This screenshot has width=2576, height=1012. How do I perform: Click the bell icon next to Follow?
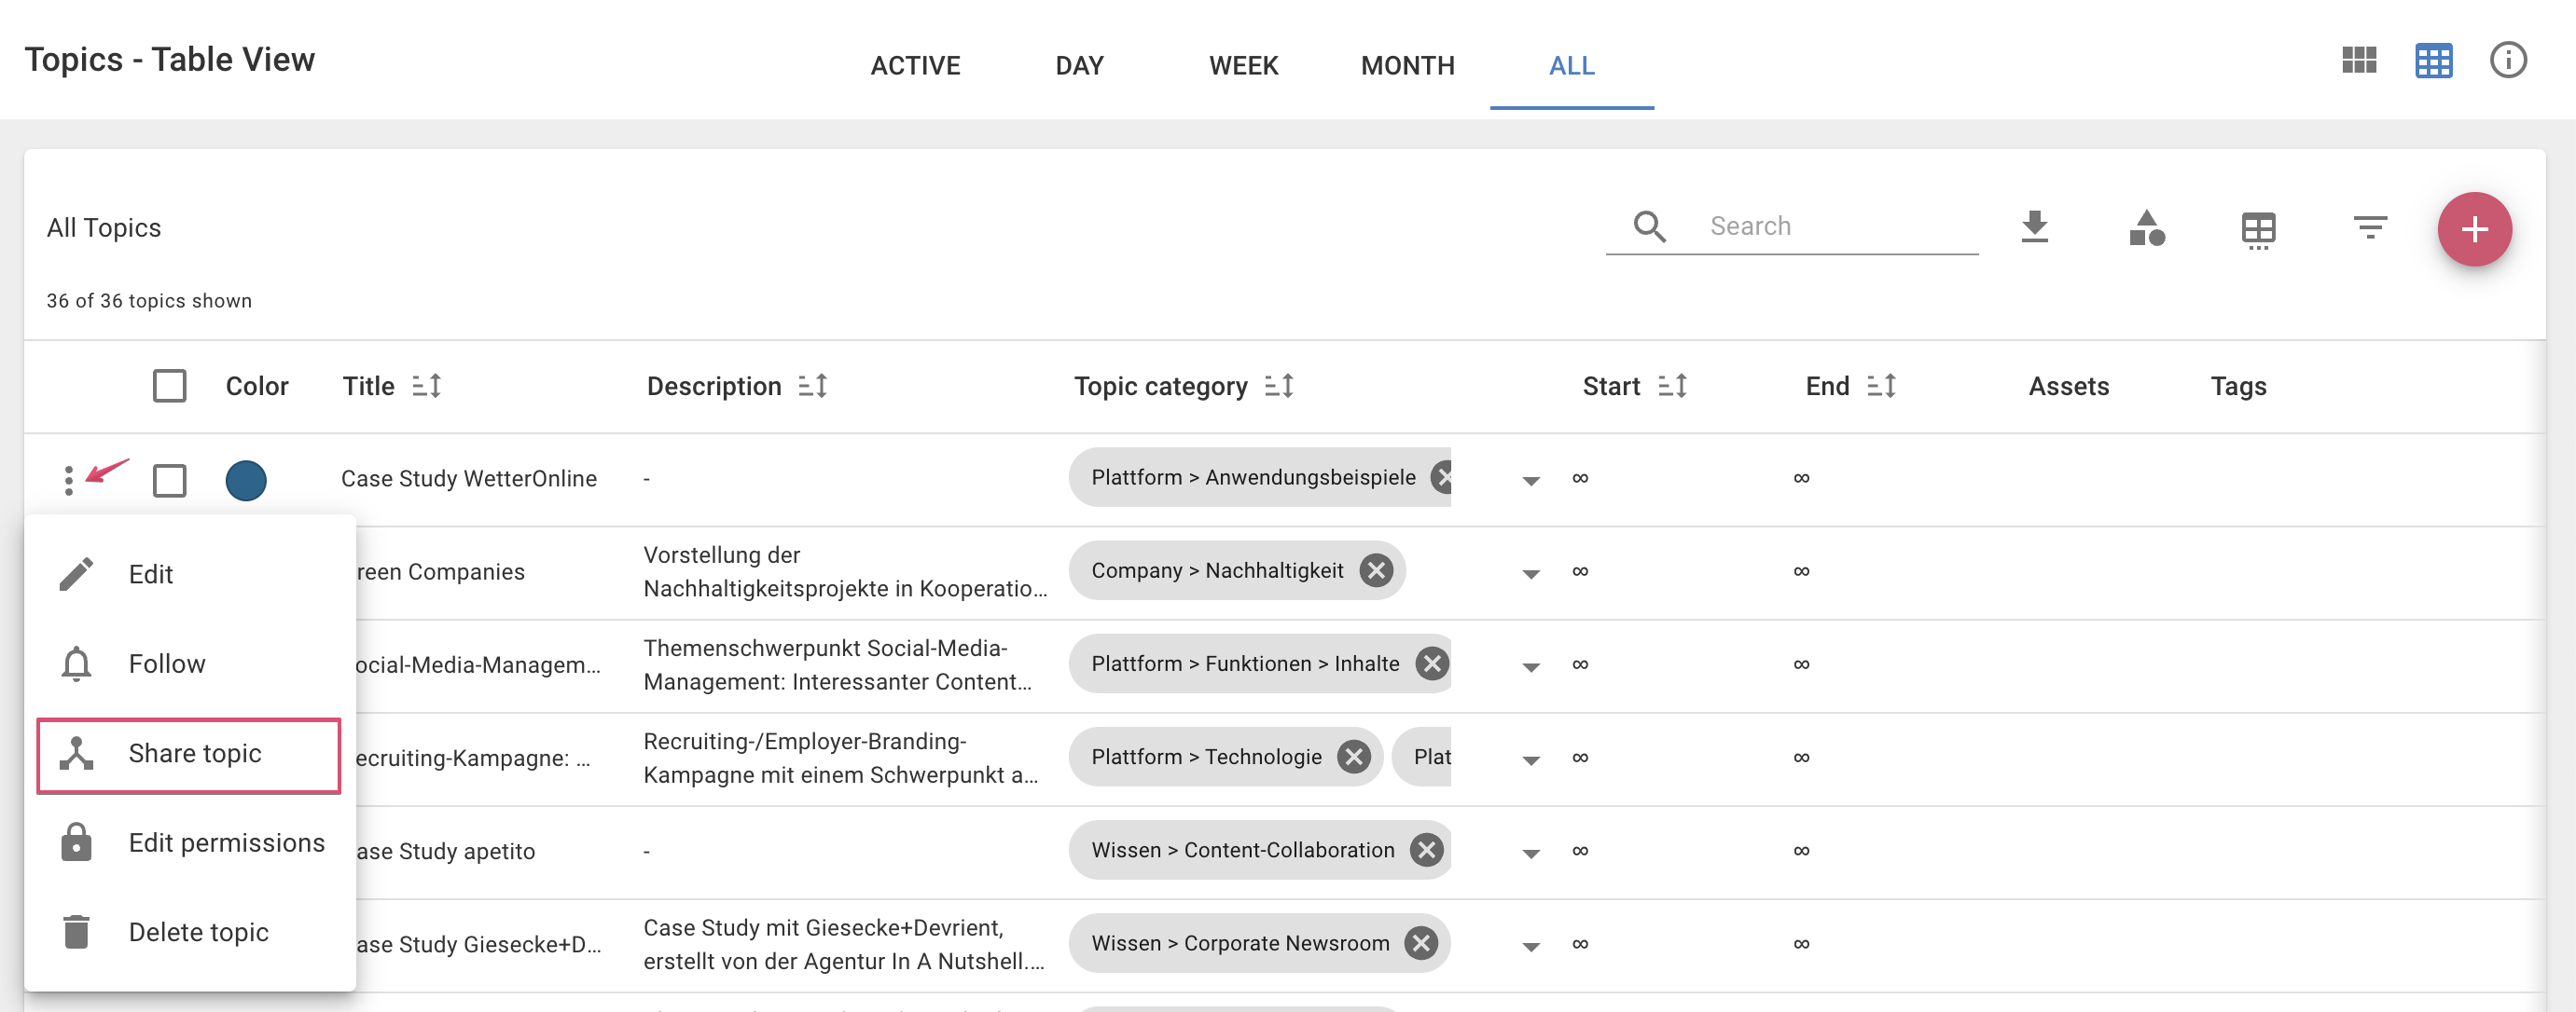[x=76, y=664]
